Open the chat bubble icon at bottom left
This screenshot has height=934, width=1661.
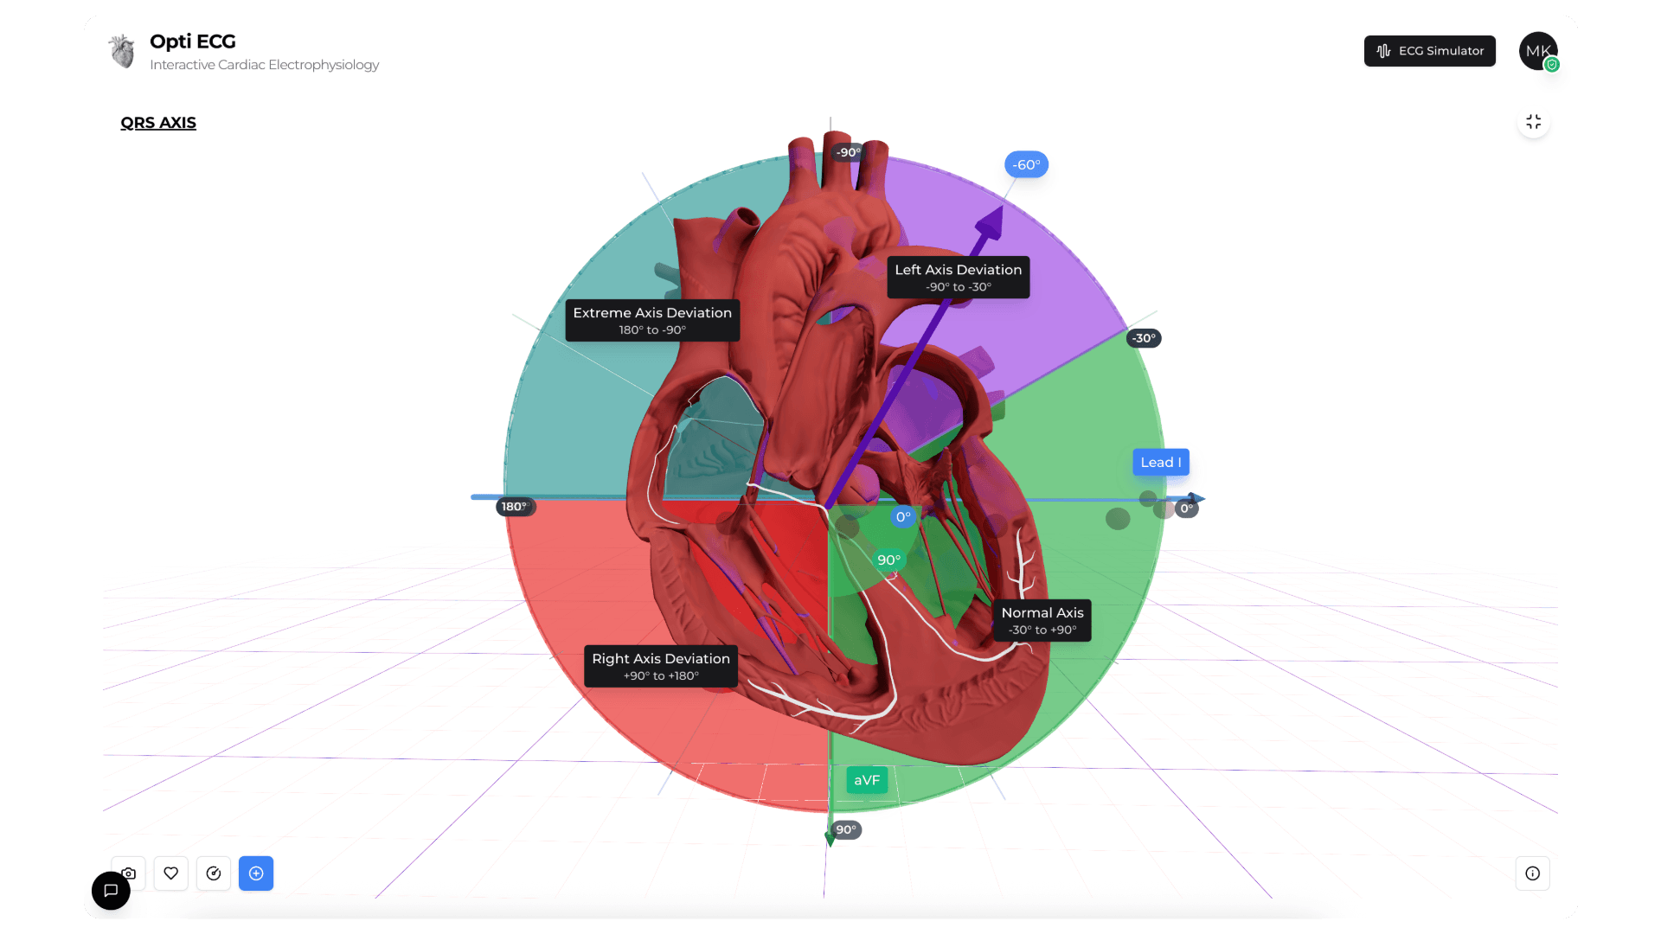point(111,890)
